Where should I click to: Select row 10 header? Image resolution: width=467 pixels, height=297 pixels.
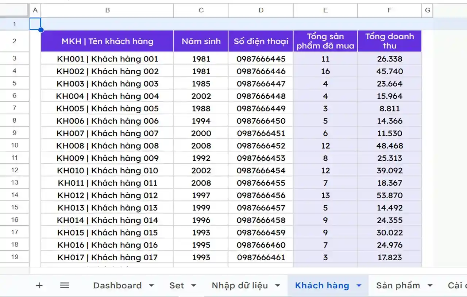15,146
